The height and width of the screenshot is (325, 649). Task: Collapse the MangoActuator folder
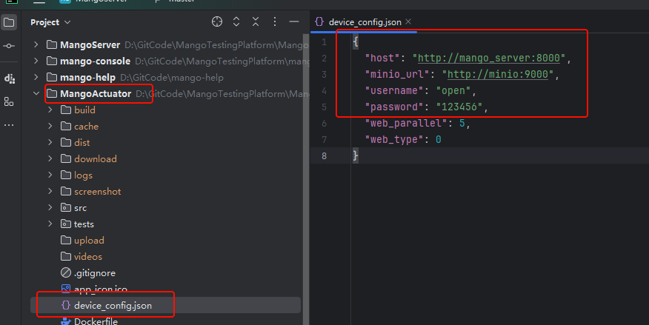37,94
